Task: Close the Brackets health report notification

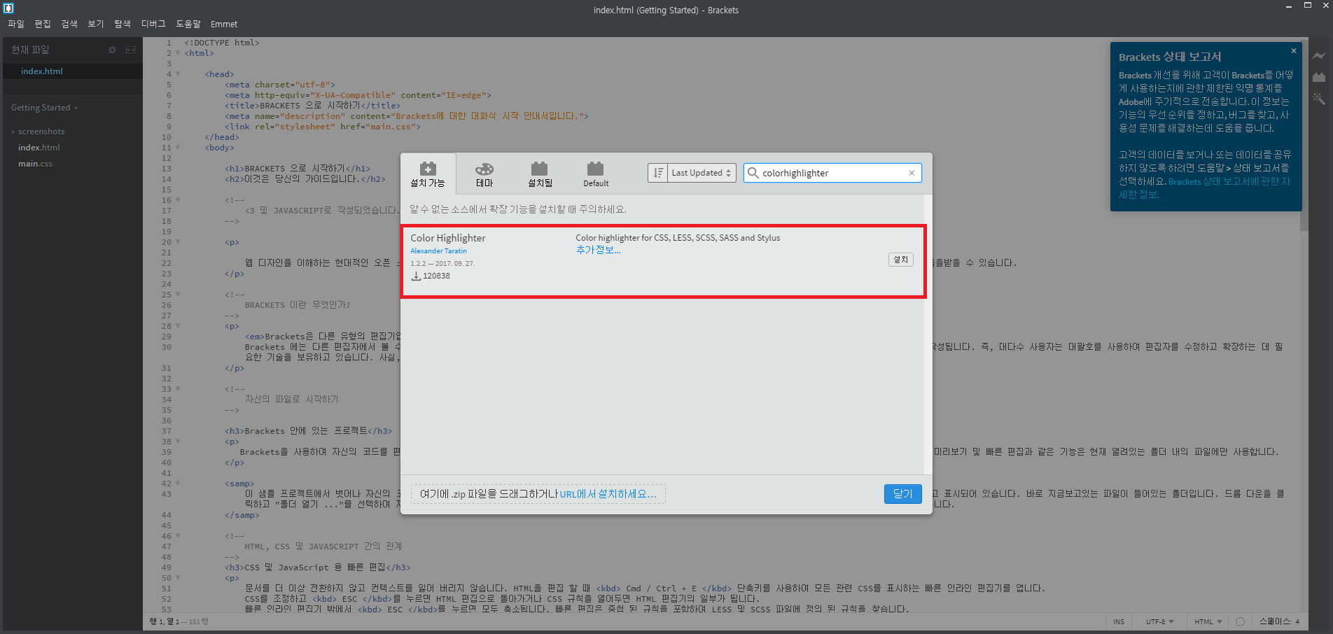Action: pos(1294,50)
